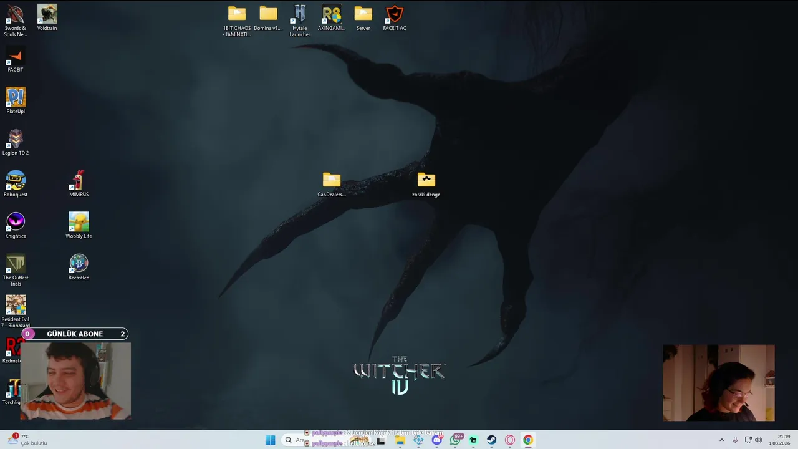Open the Hytale Launcher shortcut

[x=300, y=21]
